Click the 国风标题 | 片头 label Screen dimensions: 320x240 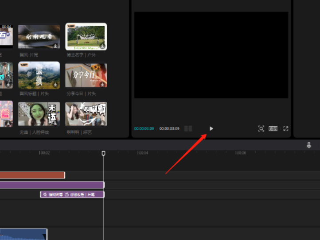pos(34,94)
